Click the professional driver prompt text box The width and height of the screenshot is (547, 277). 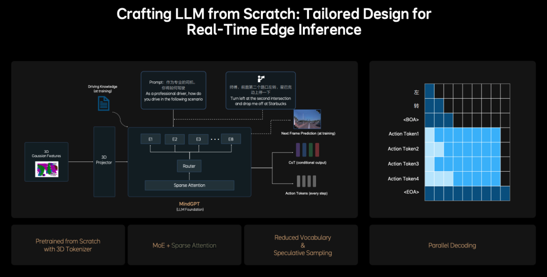pos(173,90)
